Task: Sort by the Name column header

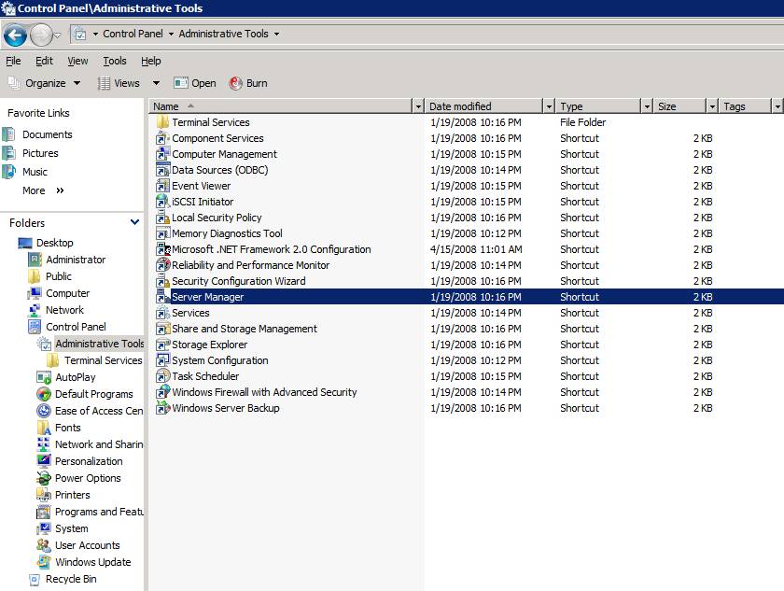Action: point(281,106)
